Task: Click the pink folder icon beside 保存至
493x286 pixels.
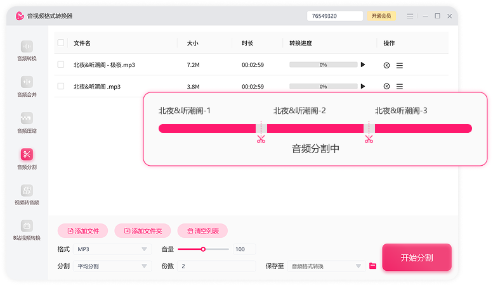Action: point(373,266)
